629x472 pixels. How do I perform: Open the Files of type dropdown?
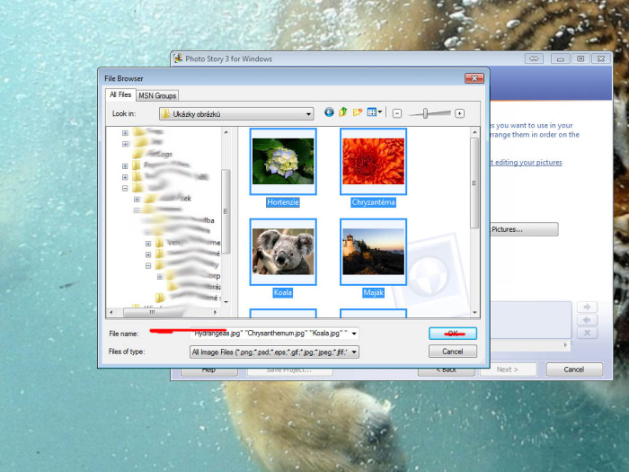tap(354, 352)
